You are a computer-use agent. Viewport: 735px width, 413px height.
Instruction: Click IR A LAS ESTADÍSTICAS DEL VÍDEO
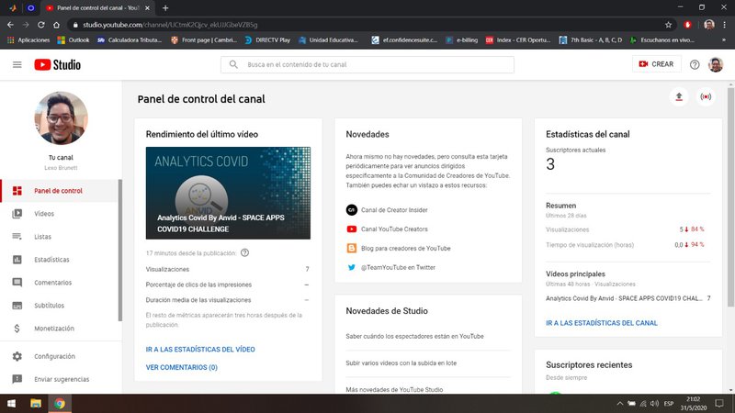200,350
